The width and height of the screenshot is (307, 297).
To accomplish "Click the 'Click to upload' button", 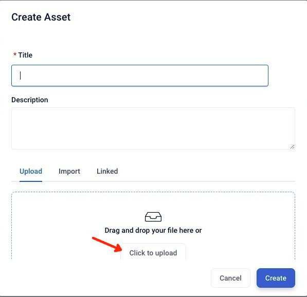I will pyautogui.click(x=153, y=253).
